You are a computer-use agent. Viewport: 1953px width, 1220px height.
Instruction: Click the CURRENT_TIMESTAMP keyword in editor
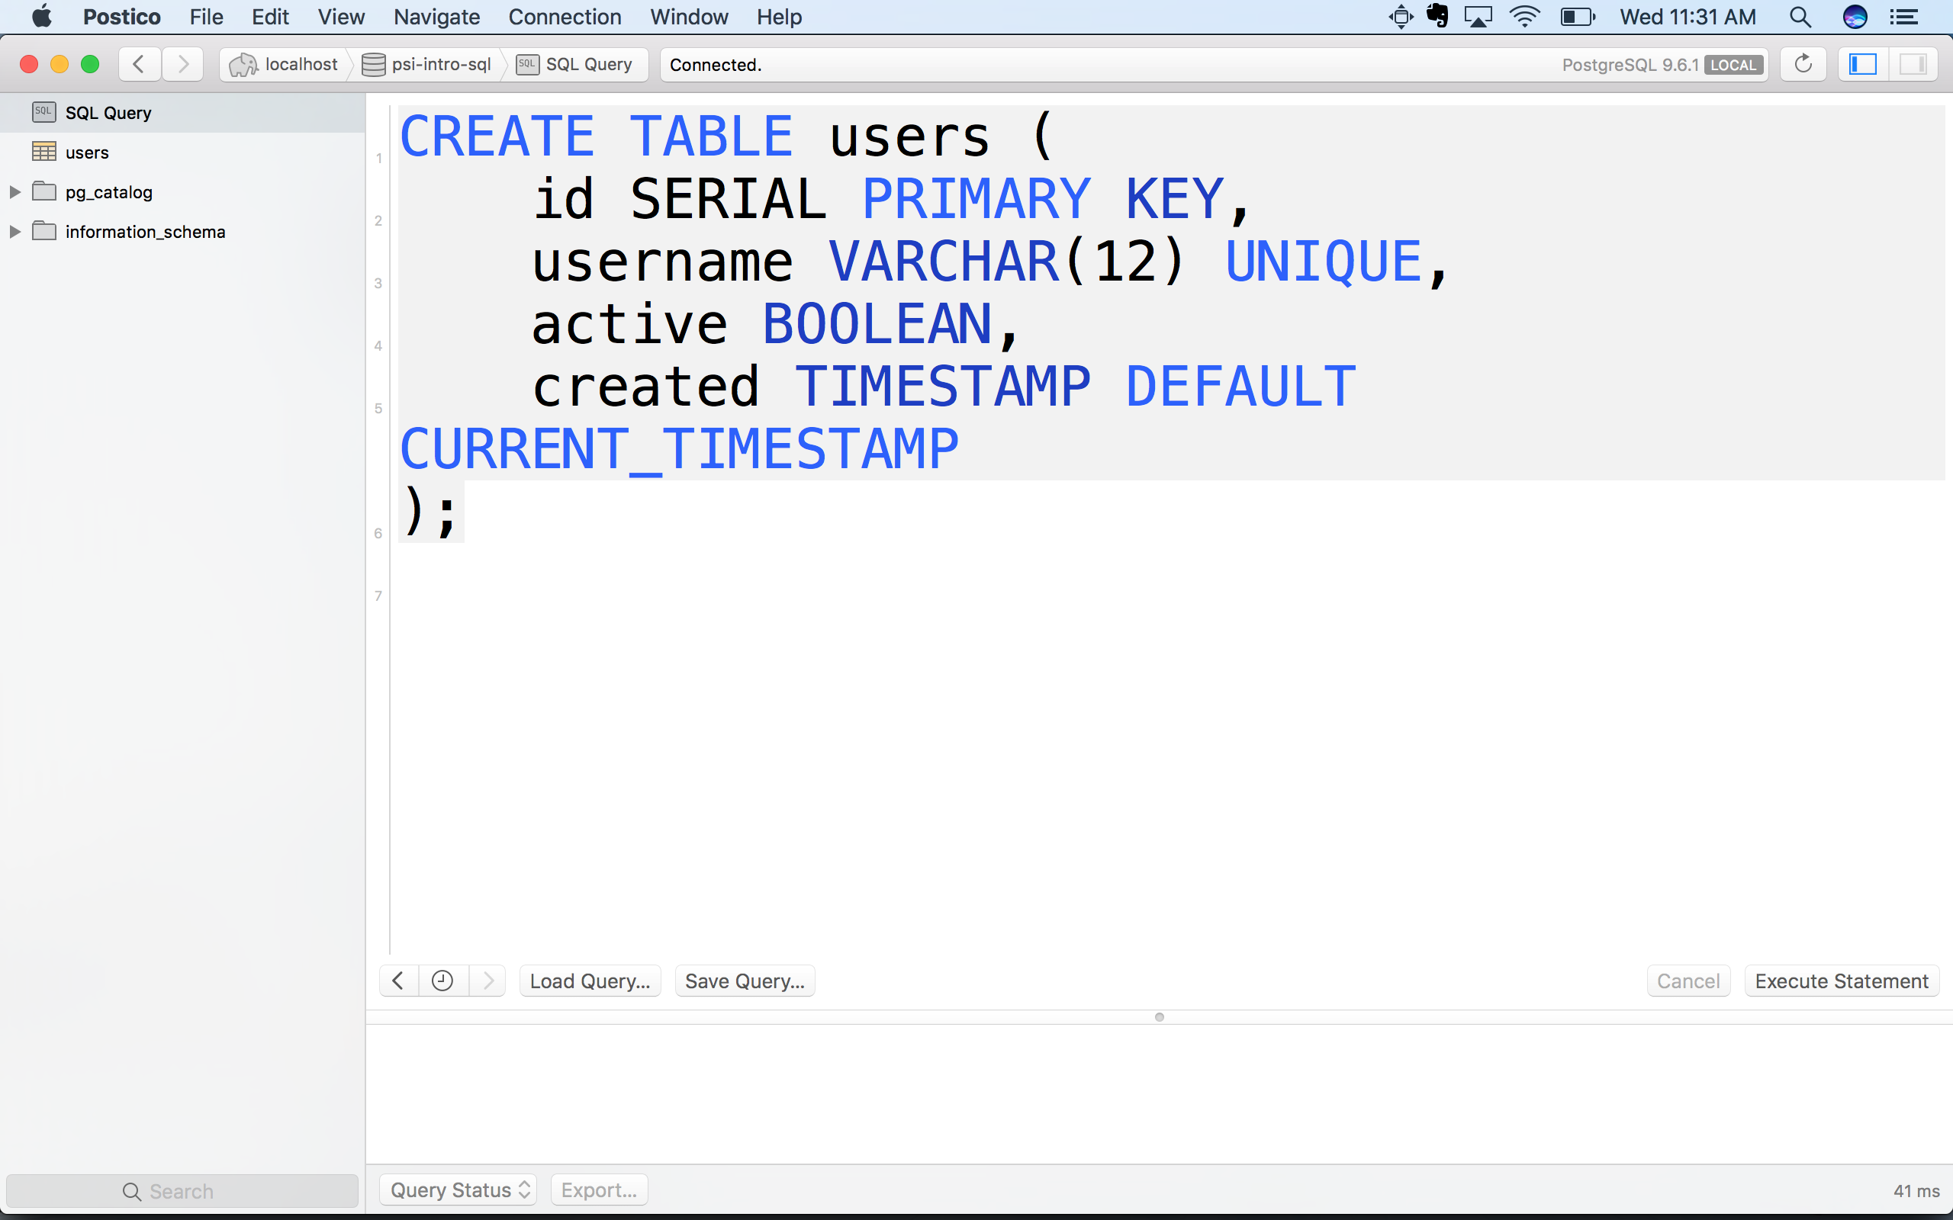point(680,449)
